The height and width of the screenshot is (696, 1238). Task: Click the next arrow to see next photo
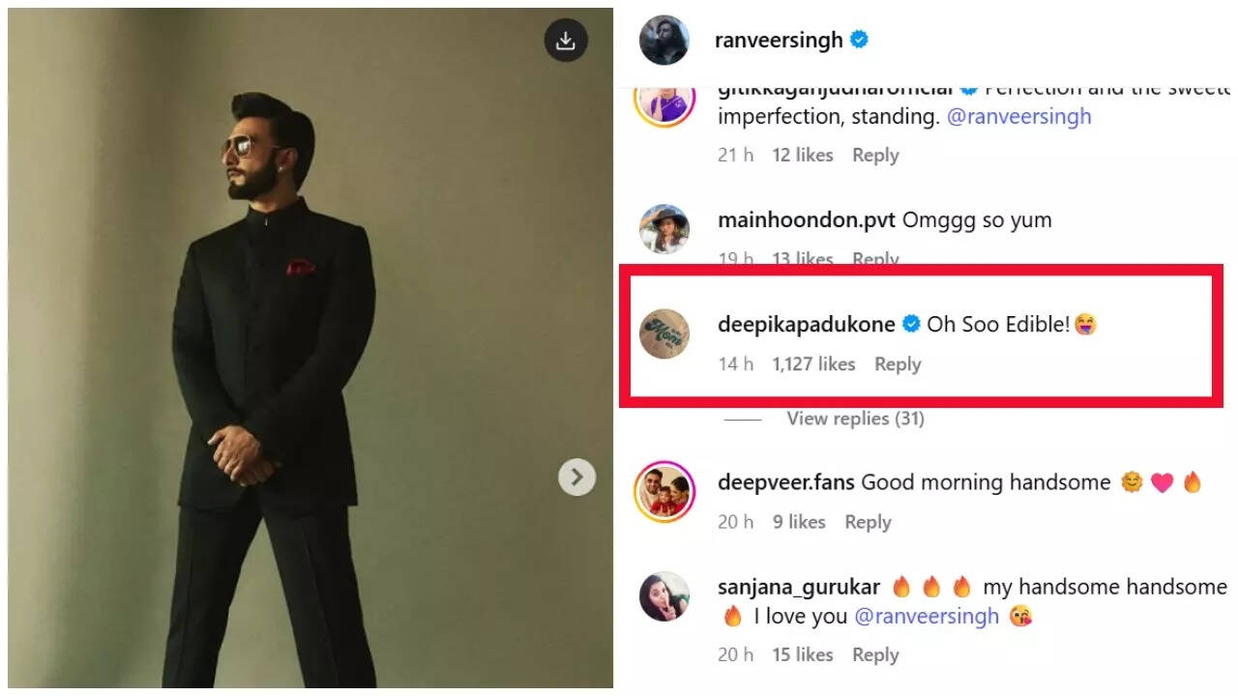click(577, 477)
